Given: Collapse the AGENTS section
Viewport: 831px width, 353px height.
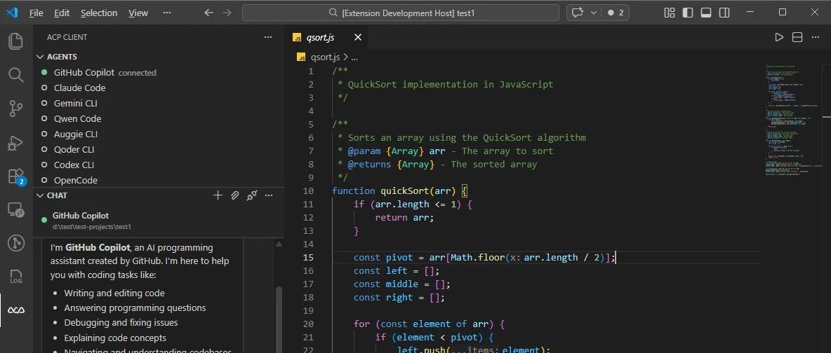Looking at the screenshot, I should [40, 57].
